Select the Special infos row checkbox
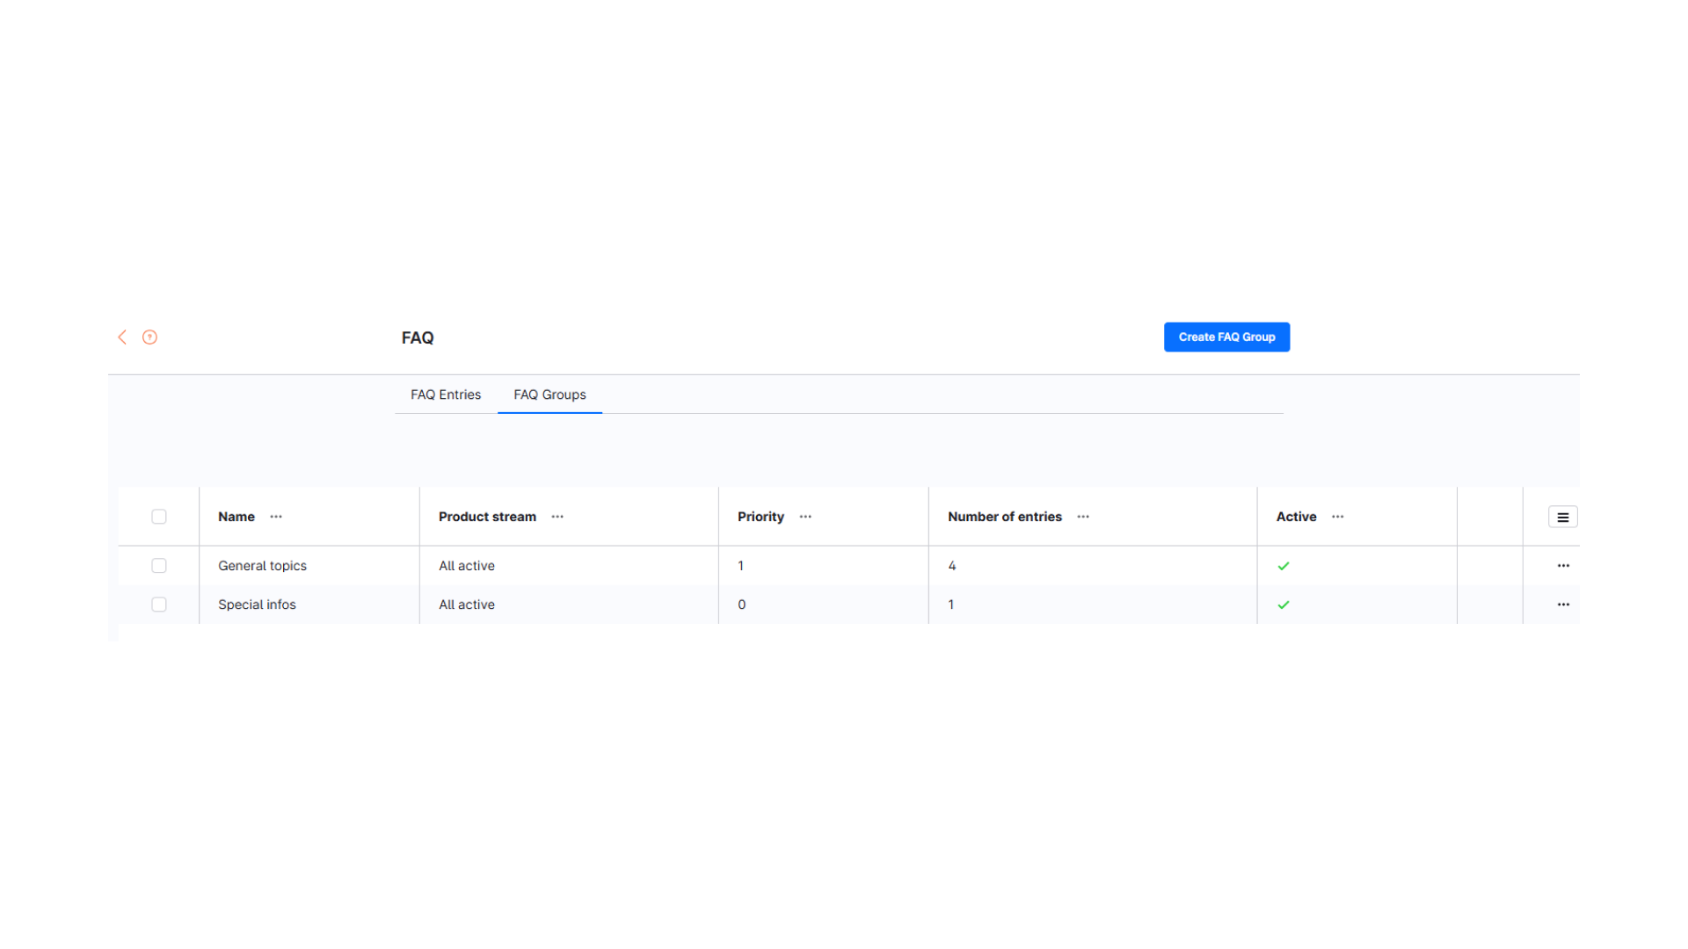This screenshot has width=1688, height=949. pyautogui.click(x=159, y=605)
